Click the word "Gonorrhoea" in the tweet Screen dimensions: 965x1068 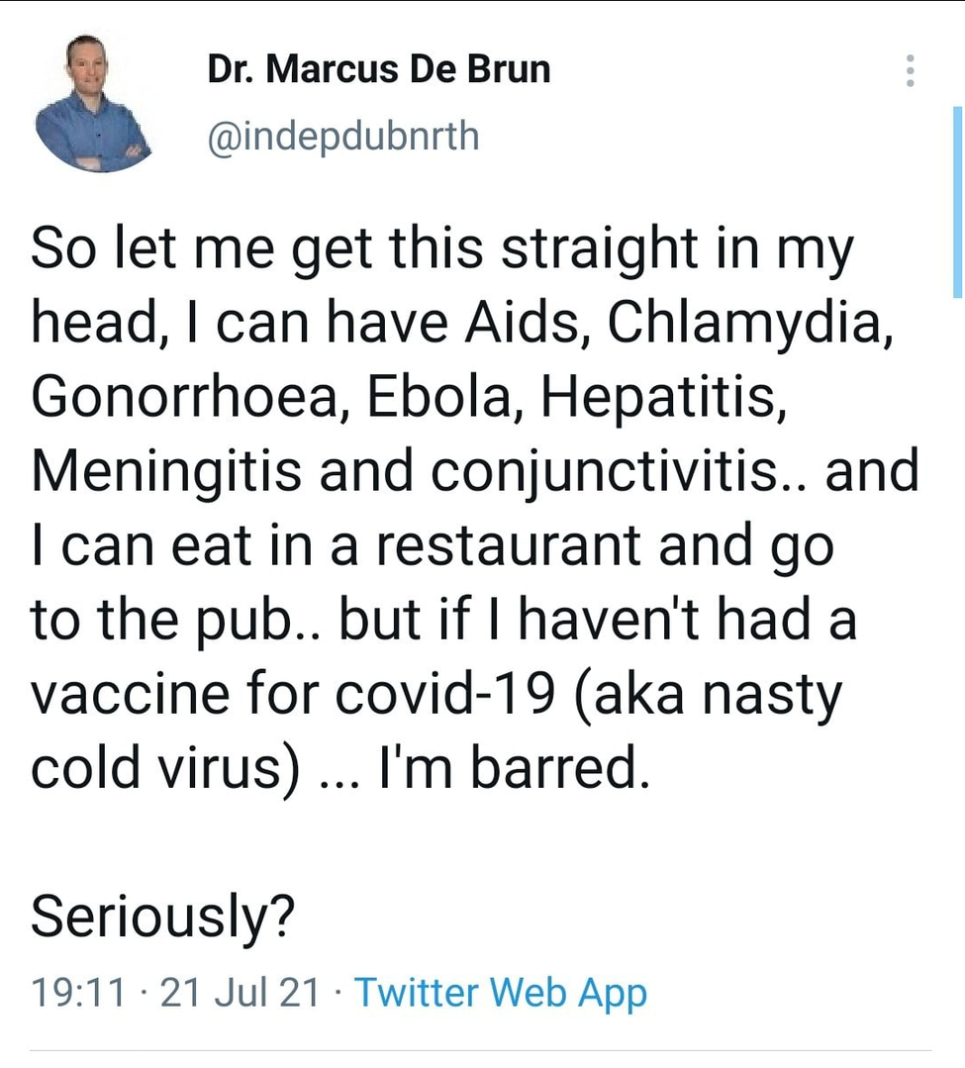click(186, 397)
